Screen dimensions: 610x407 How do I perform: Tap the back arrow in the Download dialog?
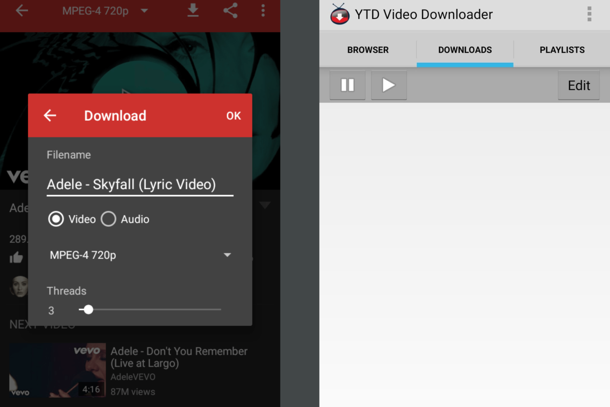[x=49, y=116]
